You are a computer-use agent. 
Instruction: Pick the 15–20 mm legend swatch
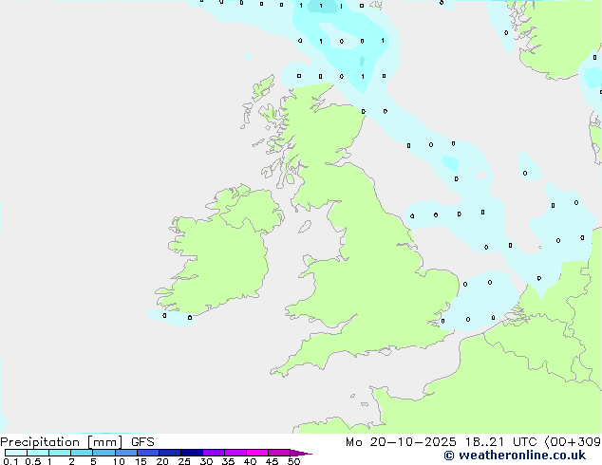[x=147, y=453]
